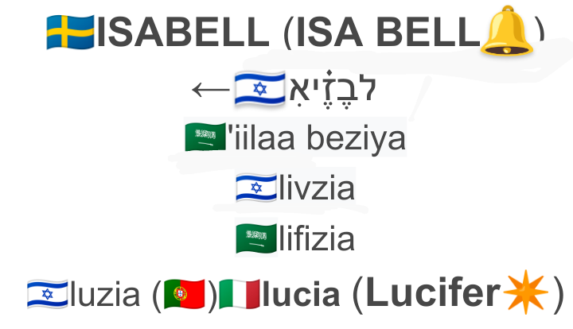
Task: Click the word livzia
Action: 317,188
